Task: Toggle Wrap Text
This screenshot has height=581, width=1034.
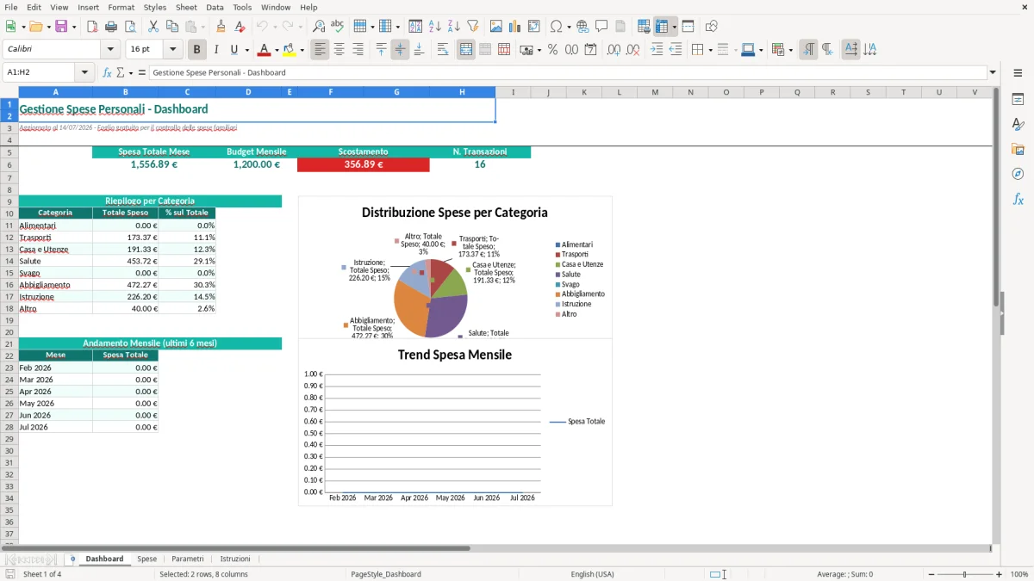Action: 443,50
